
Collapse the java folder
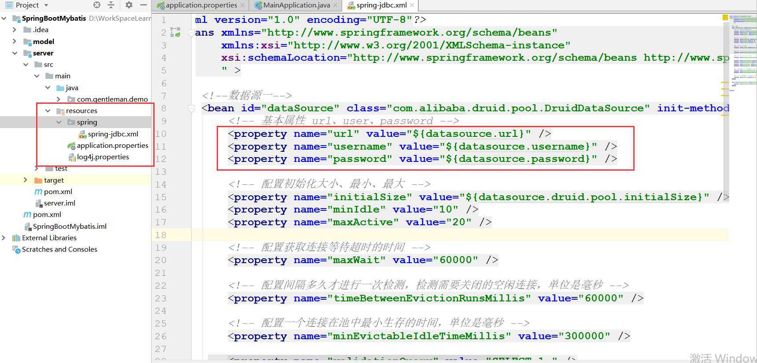(x=48, y=88)
